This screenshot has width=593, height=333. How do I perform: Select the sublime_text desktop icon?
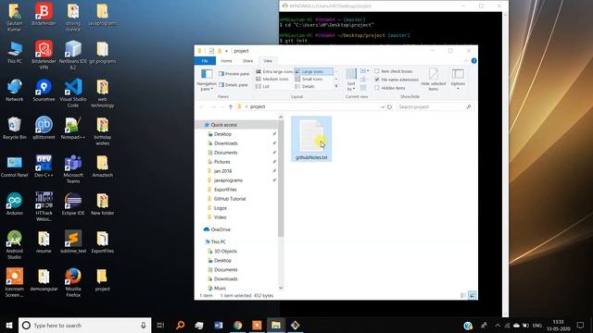[73, 241]
